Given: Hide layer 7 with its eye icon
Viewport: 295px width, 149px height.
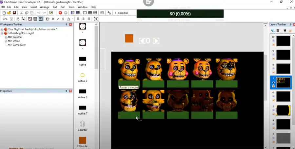Looking at the screenshot, I should tap(273, 82).
